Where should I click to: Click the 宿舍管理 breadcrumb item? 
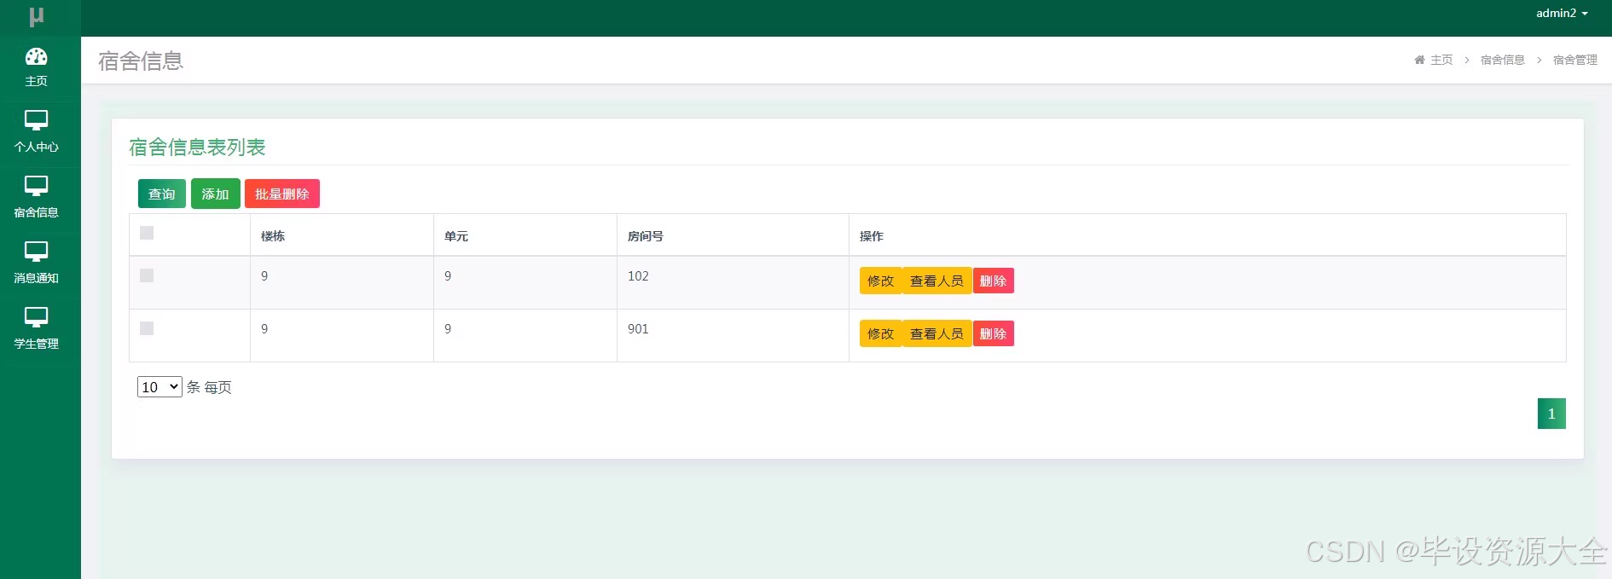pyautogui.click(x=1574, y=60)
